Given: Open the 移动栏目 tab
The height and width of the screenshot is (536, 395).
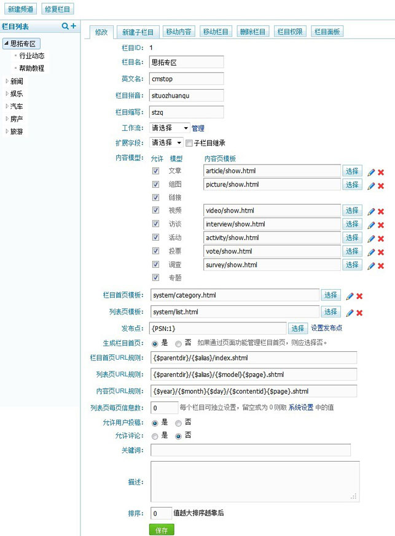Looking at the screenshot, I should pyautogui.click(x=216, y=31).
